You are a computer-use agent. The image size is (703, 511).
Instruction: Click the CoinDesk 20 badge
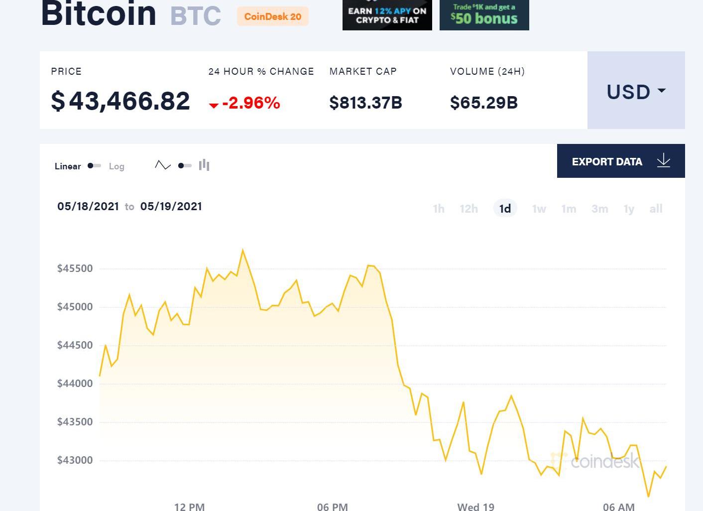click(273, 16)
